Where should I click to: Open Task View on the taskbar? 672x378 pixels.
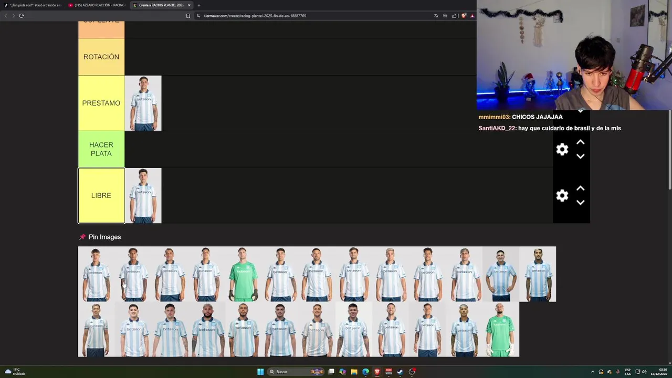click(331, 372)
